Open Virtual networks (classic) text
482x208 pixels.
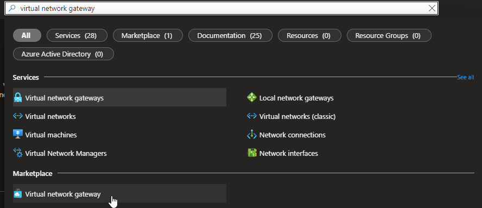click(x=297, y=117)
